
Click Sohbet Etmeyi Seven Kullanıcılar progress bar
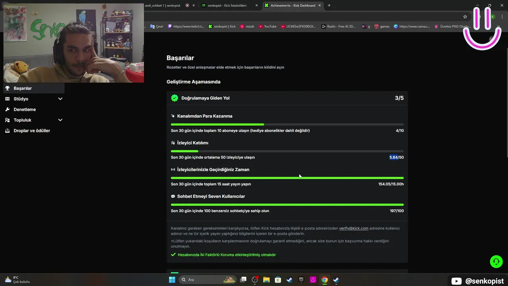pos(287,205)
